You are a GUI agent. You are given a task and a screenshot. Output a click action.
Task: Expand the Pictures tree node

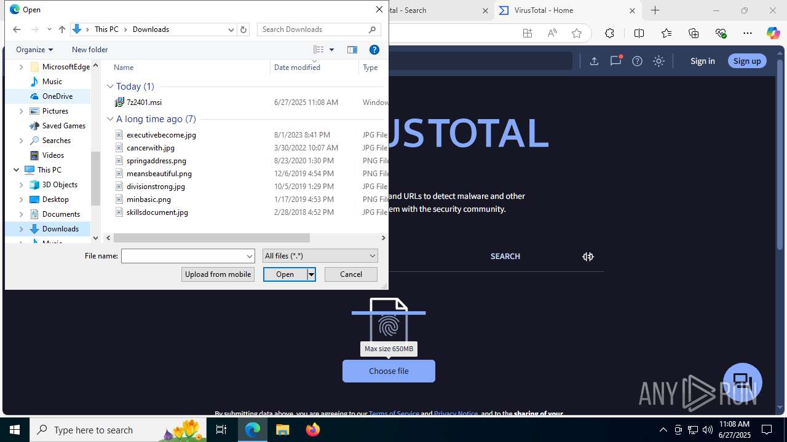22,111
